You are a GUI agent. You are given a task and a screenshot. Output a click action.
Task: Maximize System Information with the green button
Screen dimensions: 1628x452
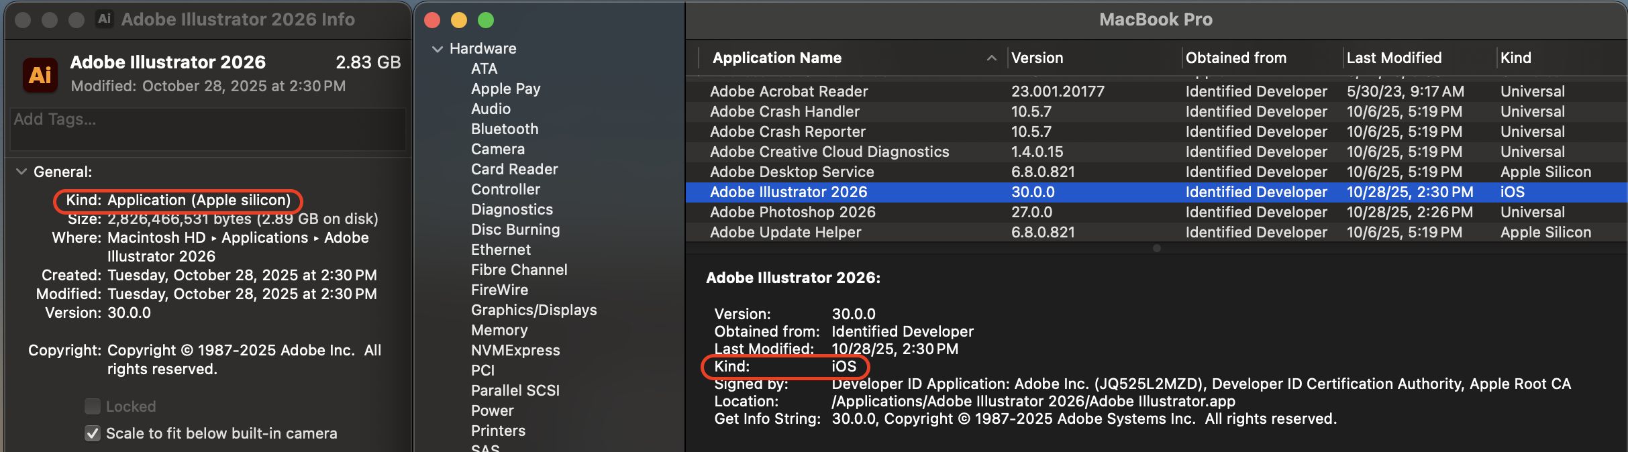(486, 20)
